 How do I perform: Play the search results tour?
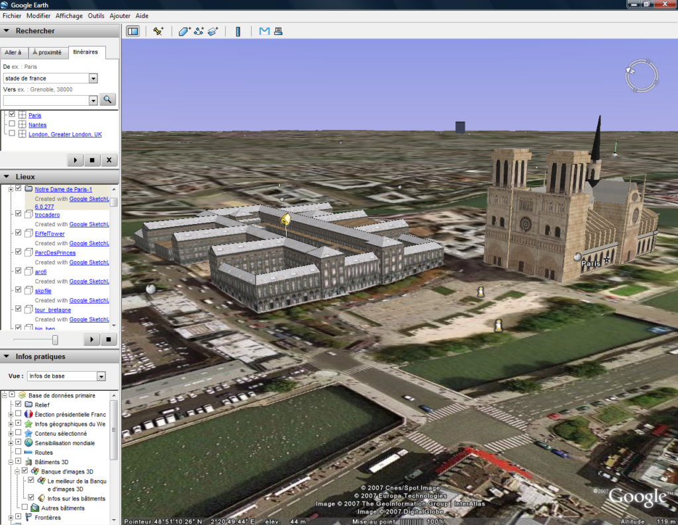[75, 160]
